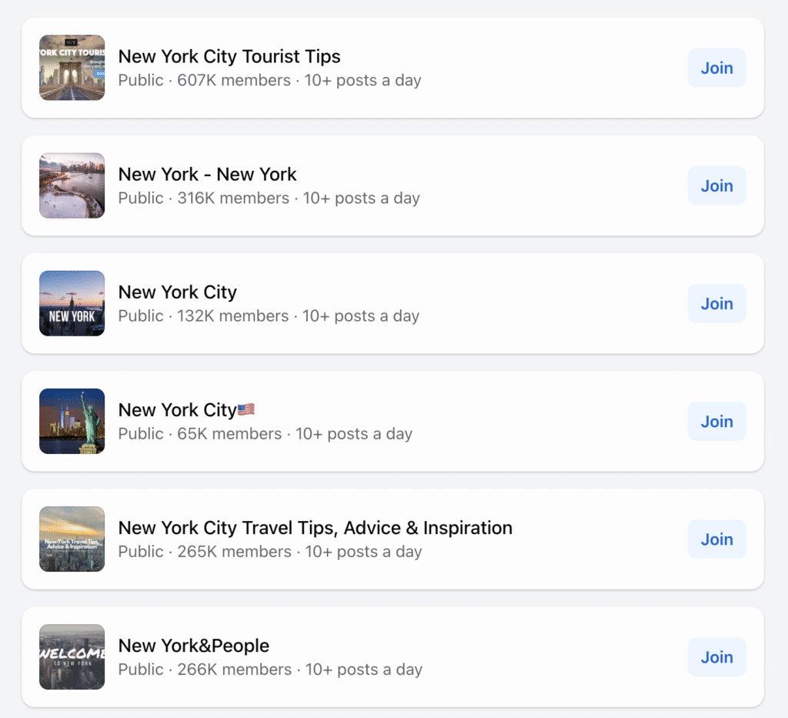The height and width of the screenshot is (718, 788).
Task: Open the Statue of Liberty group thumbnail
Action: click(72, 422)
